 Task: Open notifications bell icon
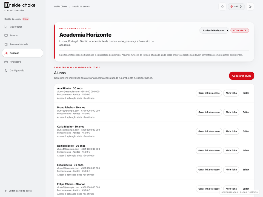(222, 7)
